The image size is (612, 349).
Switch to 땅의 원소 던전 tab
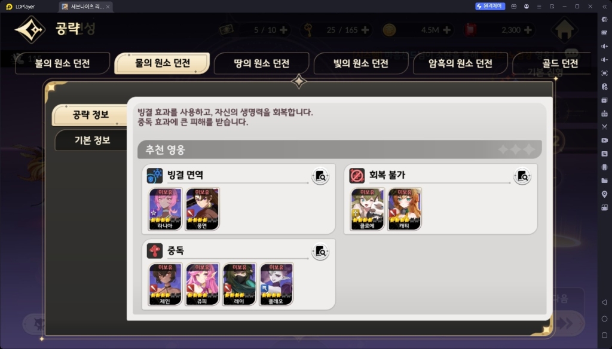262,63
